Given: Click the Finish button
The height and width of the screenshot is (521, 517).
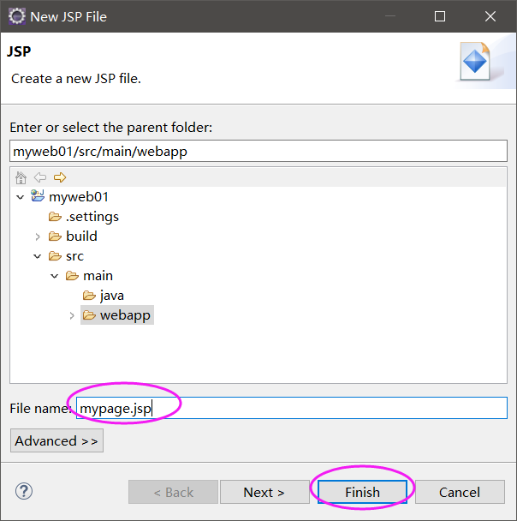Looking at the screenshot, I should point(362,492).
